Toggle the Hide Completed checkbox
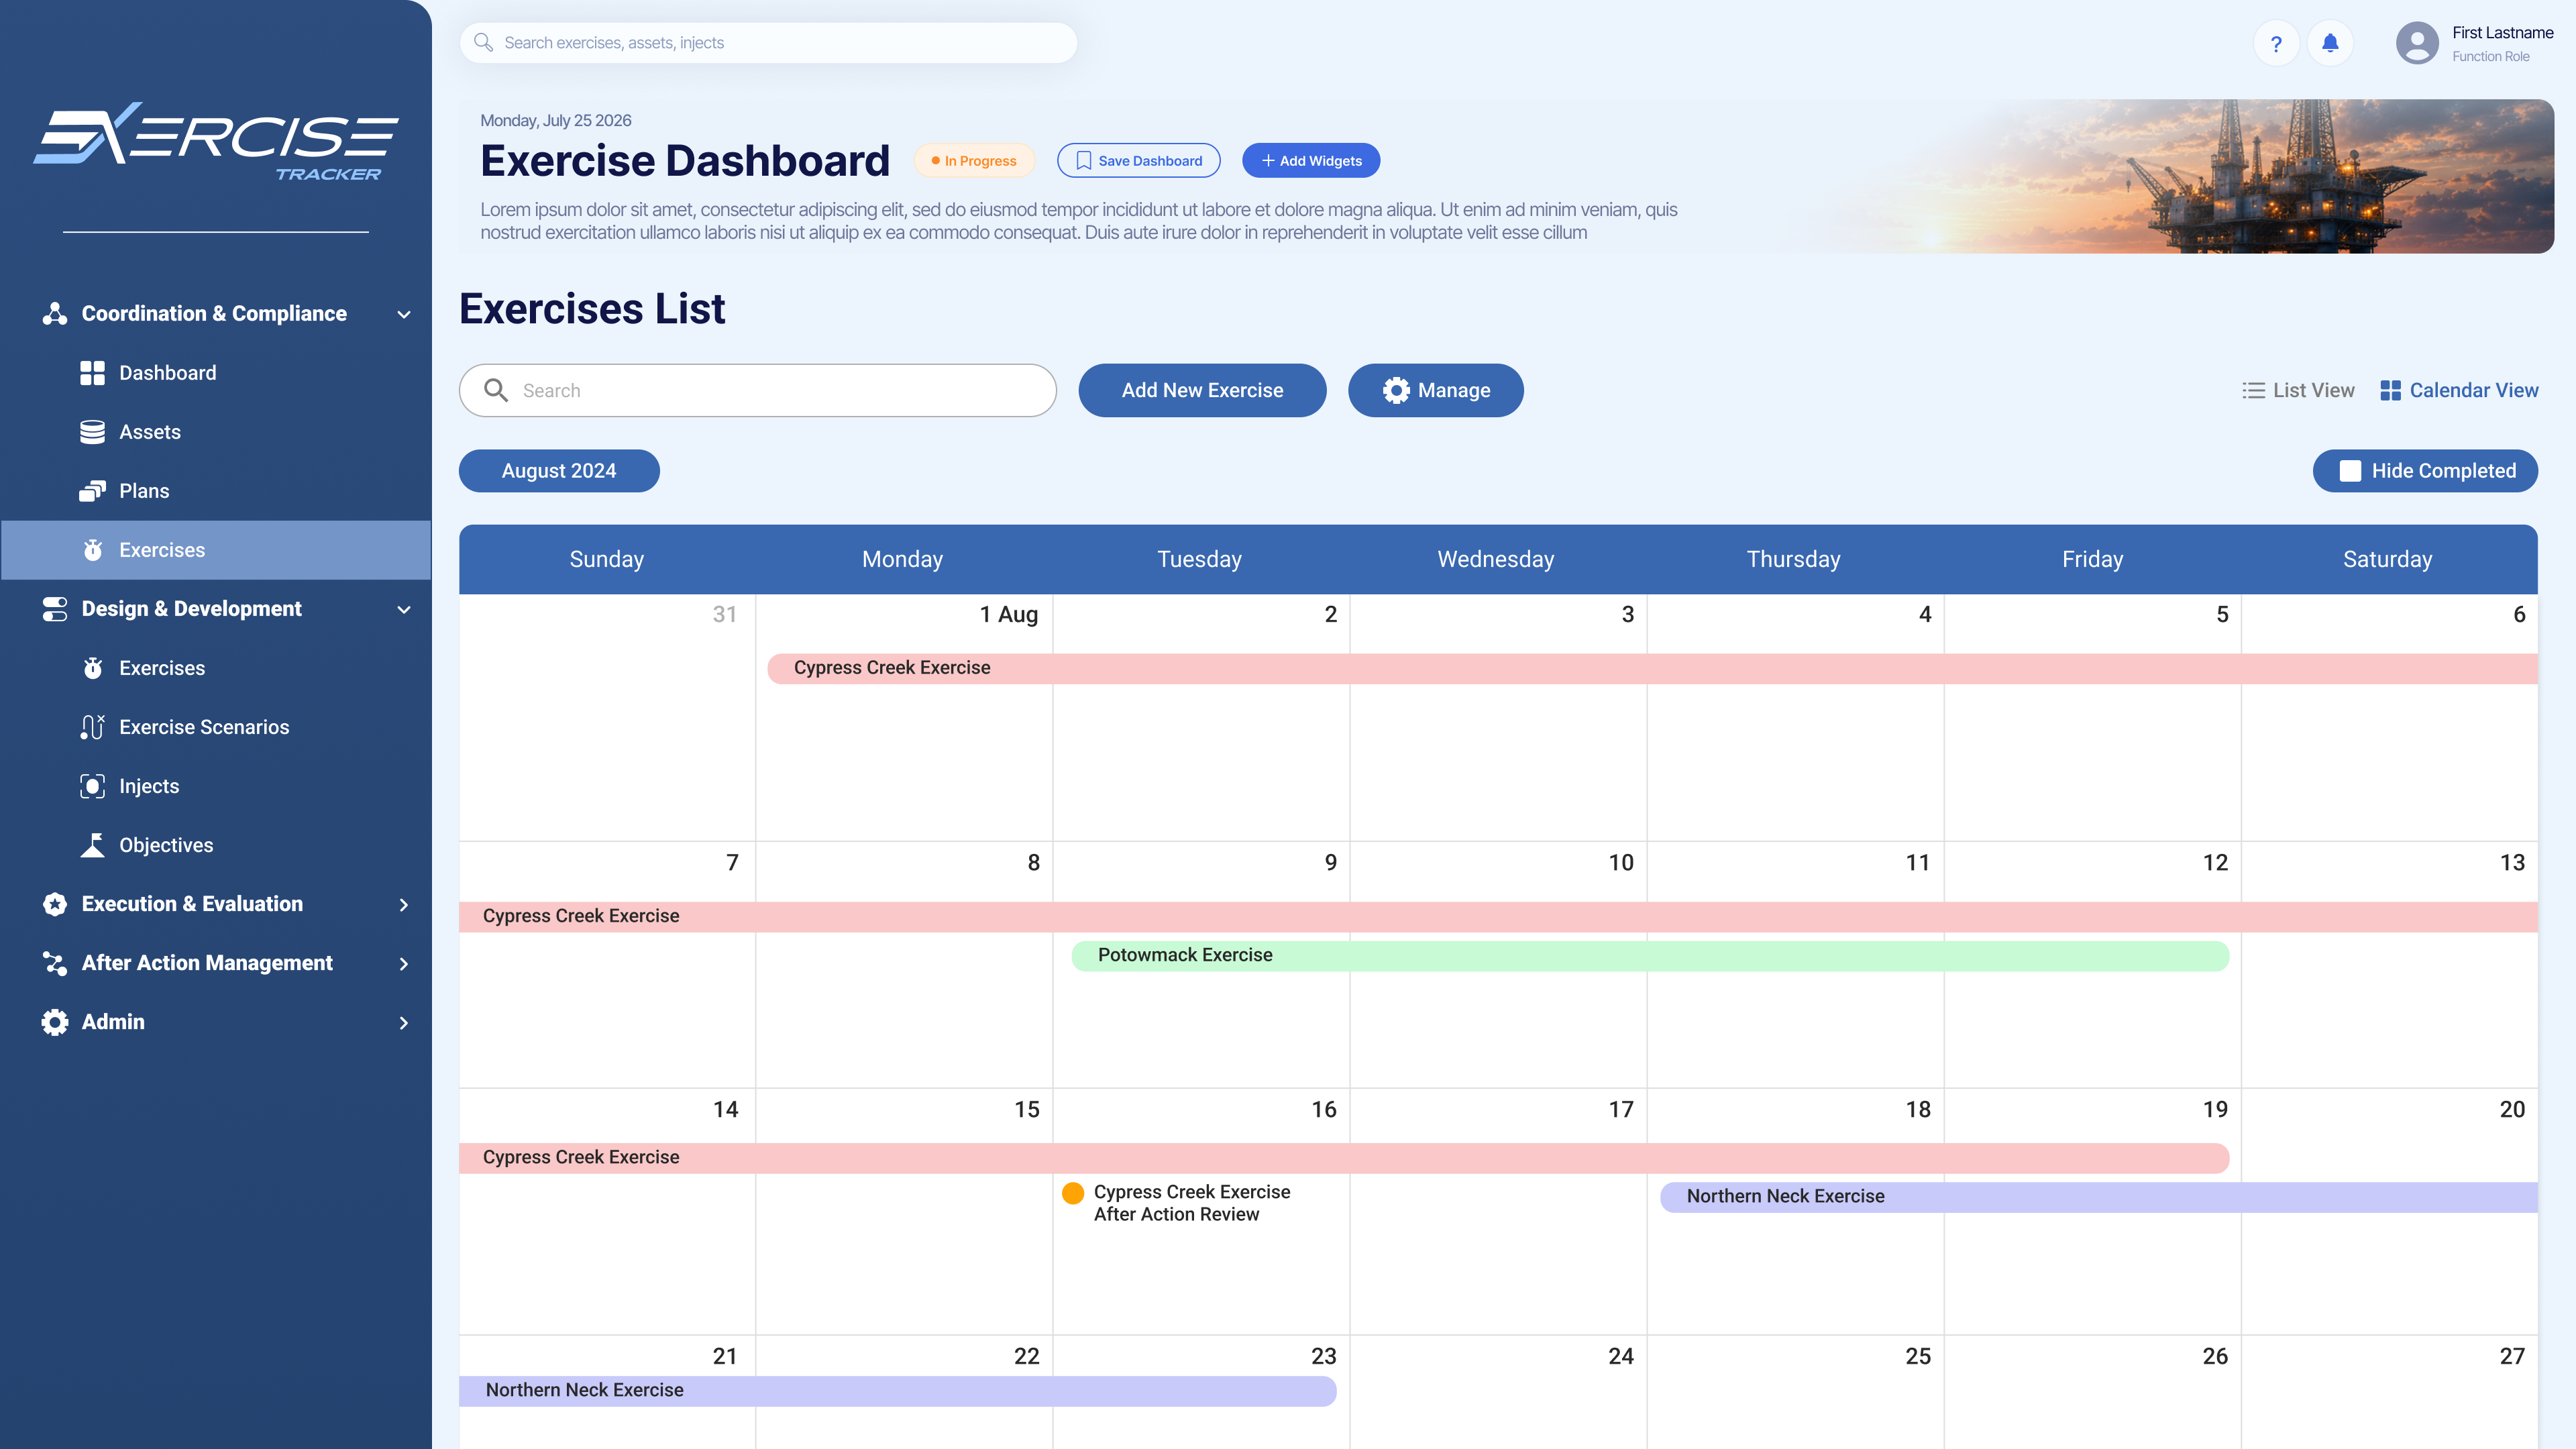The image size is (2576, 1449). point(2350,471)
